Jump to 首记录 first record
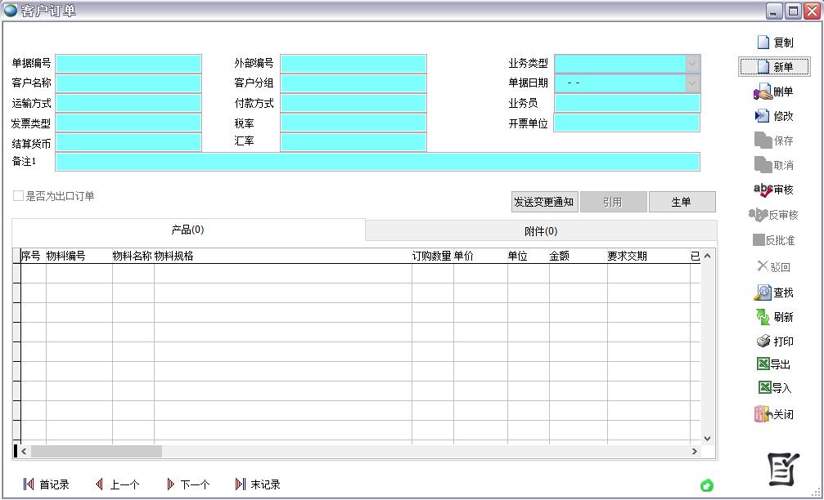The height and width of the screenshot is (500, 824). click(46, 484)
